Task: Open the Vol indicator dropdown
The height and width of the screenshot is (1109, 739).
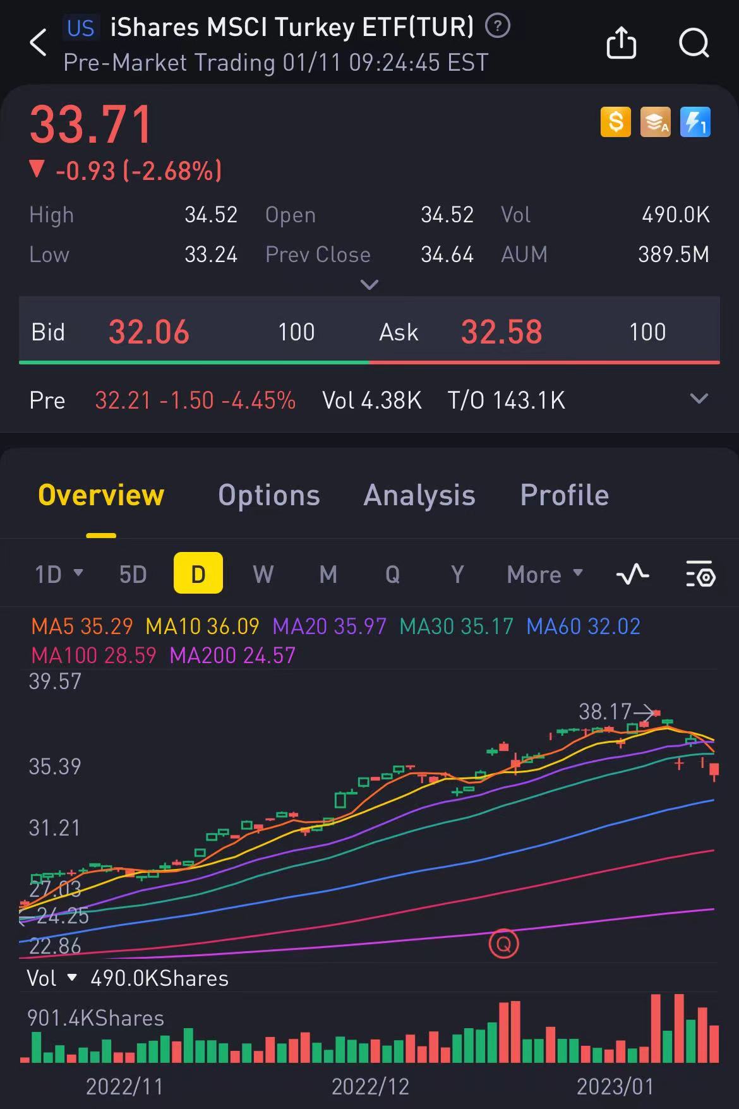Action: 52,978
